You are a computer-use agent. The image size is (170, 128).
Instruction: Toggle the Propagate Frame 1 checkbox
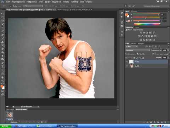click(x=153, y=54)
